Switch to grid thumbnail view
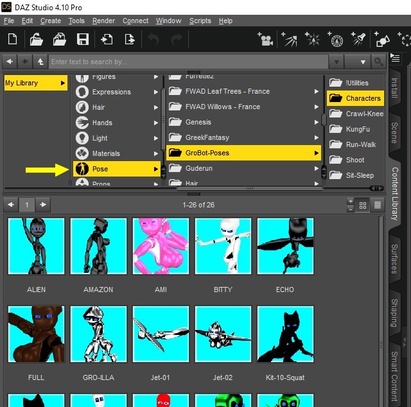 (x=363, y=205)
